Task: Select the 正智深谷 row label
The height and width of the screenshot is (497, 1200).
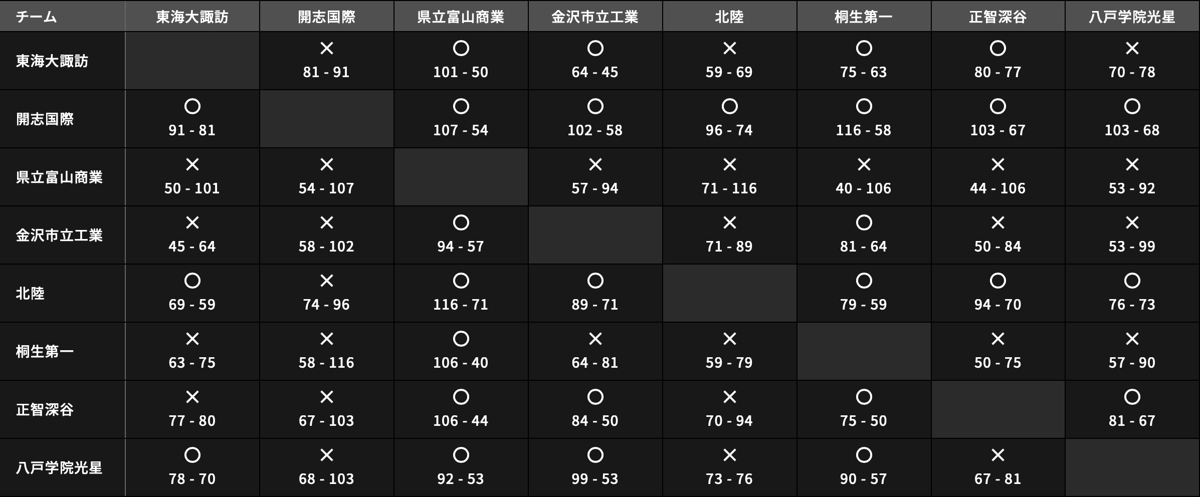Action: point(45,410)
